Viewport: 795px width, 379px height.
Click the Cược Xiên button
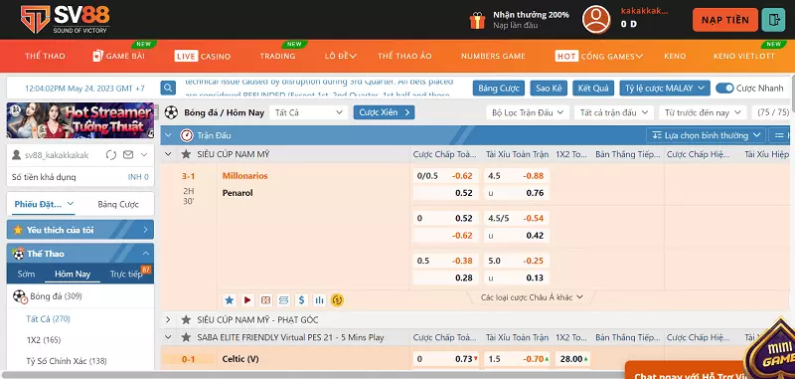tap(384, 112)
